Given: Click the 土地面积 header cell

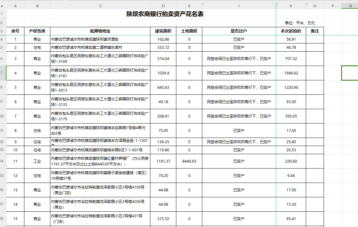Looking at the screenshot, I should pyautogui.click(x=189, y=31).
